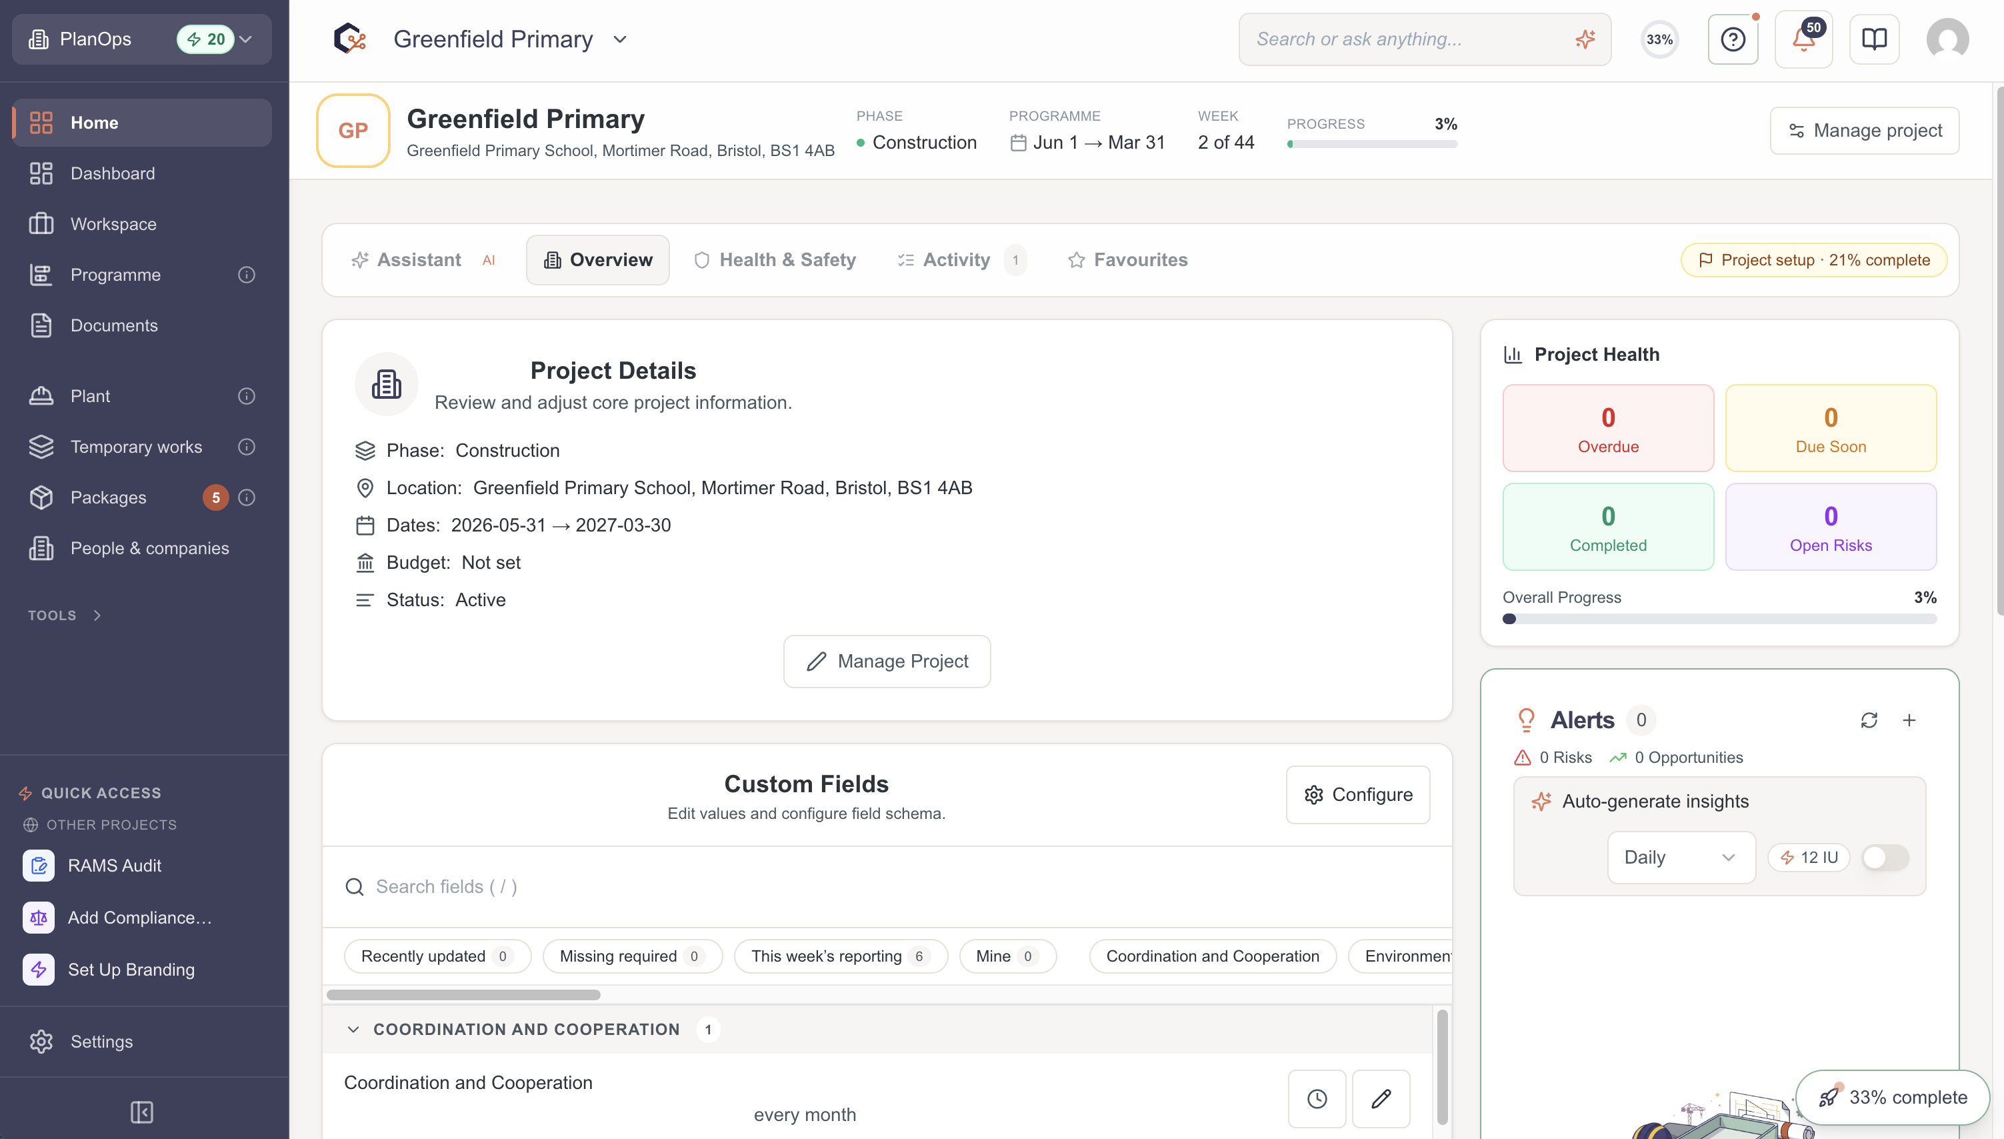Focus the Search fields input
This screenshot has height=1139, width=2004.
tap(887, 886)
